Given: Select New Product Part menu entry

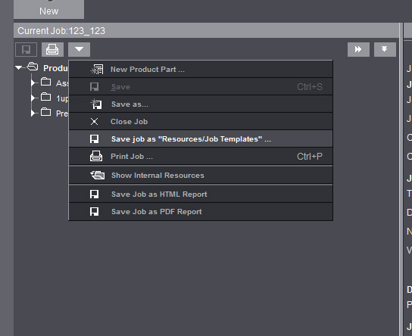Looking at the screenshot, I should coord(201,70).
